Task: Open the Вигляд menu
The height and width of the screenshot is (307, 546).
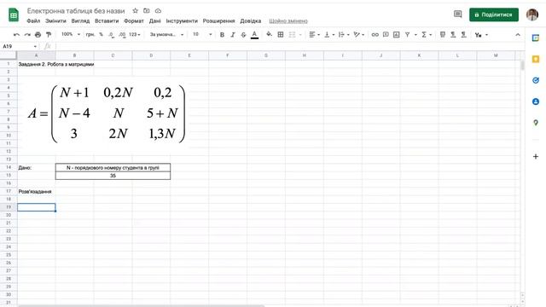Action: [80, 20]
